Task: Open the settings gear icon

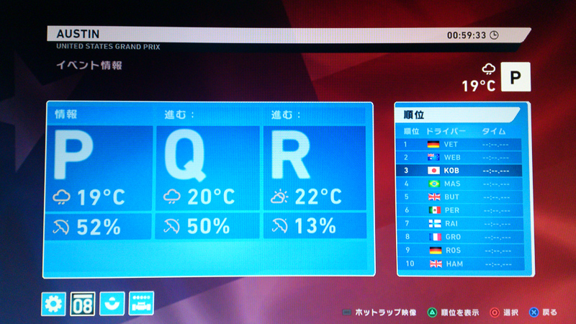Action: coord(53,304)
